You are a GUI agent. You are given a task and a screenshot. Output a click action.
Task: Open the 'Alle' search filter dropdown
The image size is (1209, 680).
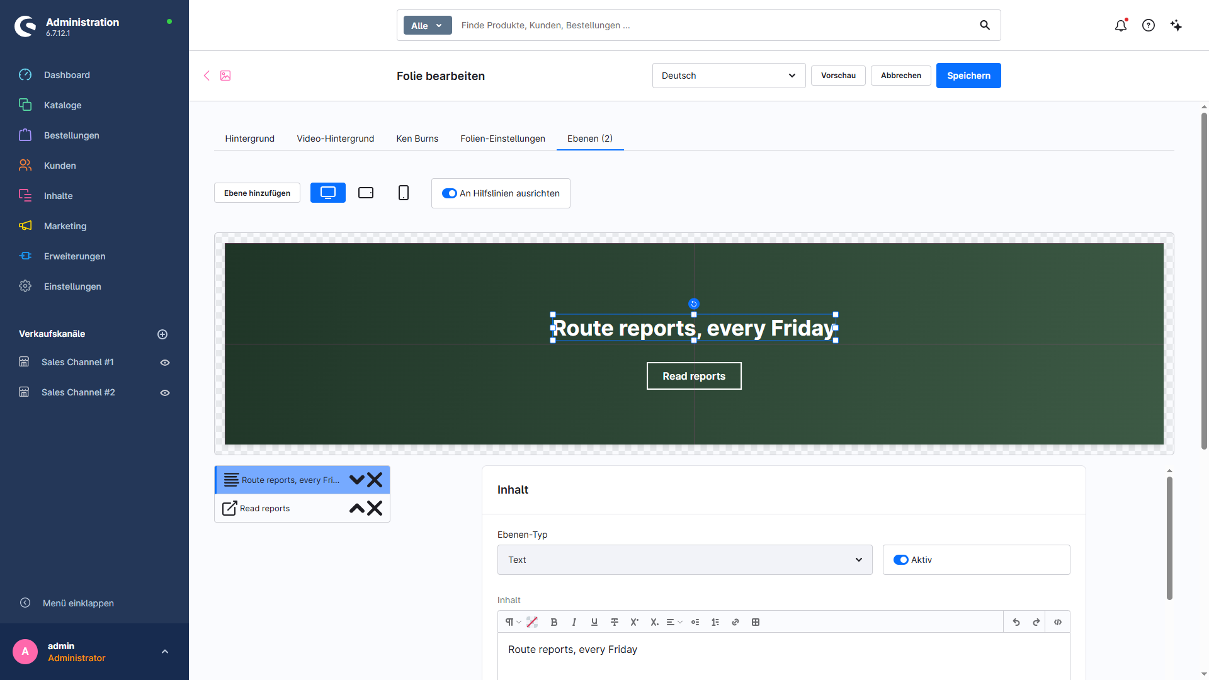click(x=428, y=25)
